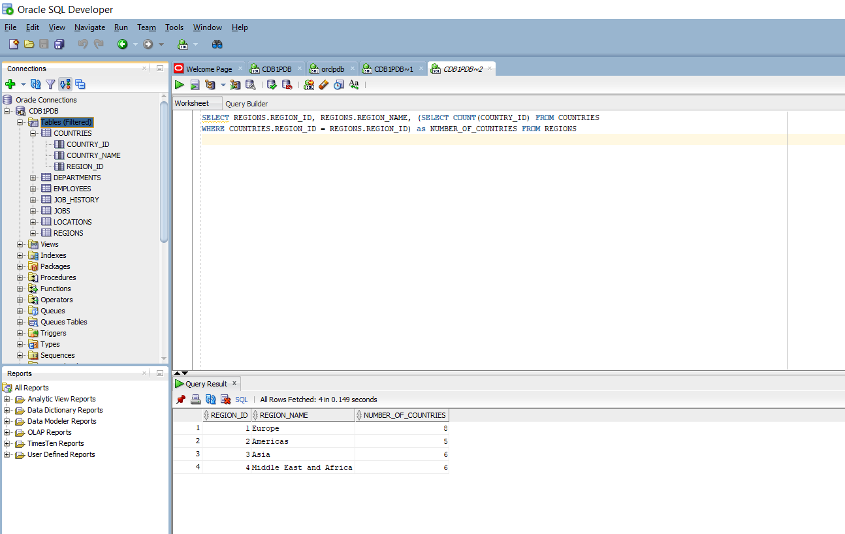
Task: Click the binoculars Find DB Object icon
Action: click(x=217, y=44)
